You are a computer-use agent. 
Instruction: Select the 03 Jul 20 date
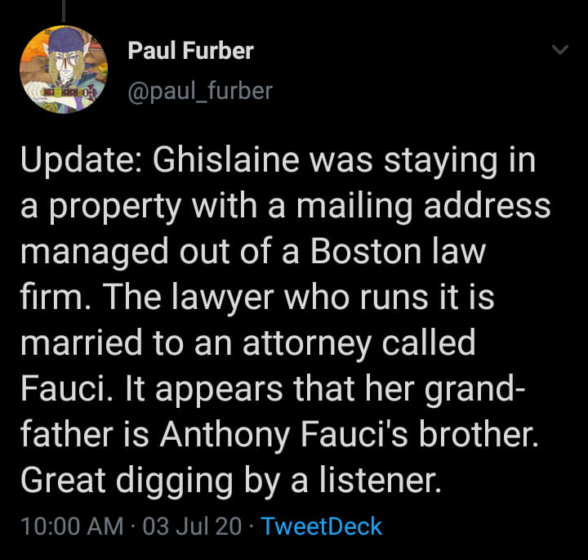tap(192, 526)
